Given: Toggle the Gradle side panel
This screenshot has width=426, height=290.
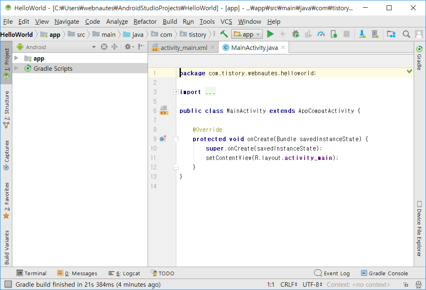Looking at the screenshot, I should (x=419, y=58).
